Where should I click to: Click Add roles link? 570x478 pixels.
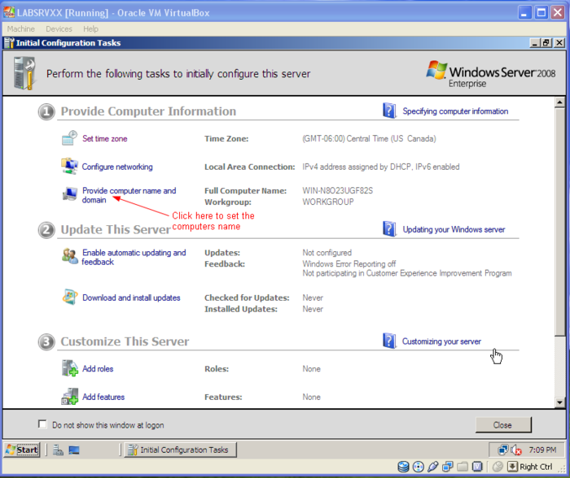[x=98, y=369]
